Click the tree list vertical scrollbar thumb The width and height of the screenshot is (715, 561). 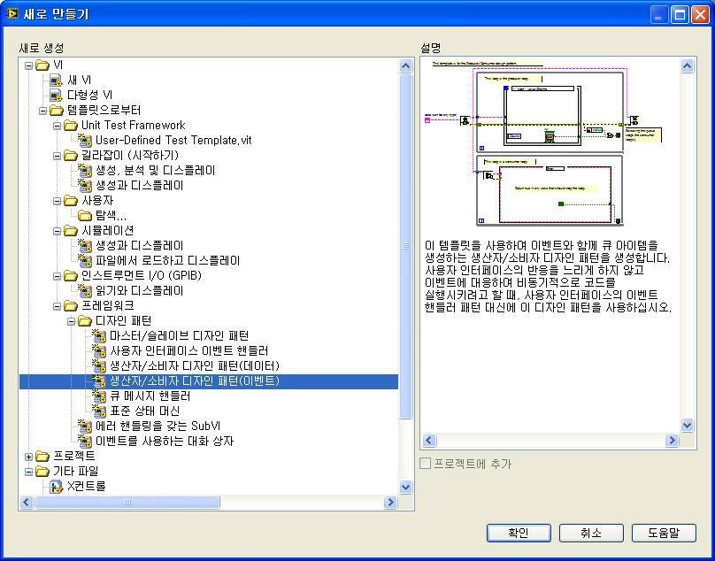[406, 247]
